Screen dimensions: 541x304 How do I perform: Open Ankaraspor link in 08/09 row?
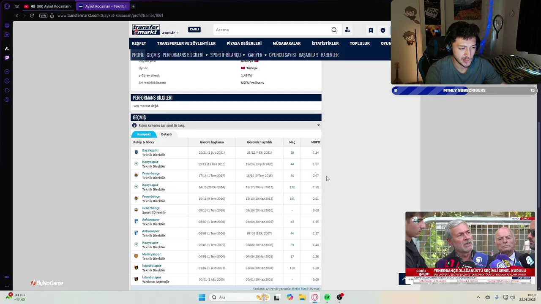[151, 220]
